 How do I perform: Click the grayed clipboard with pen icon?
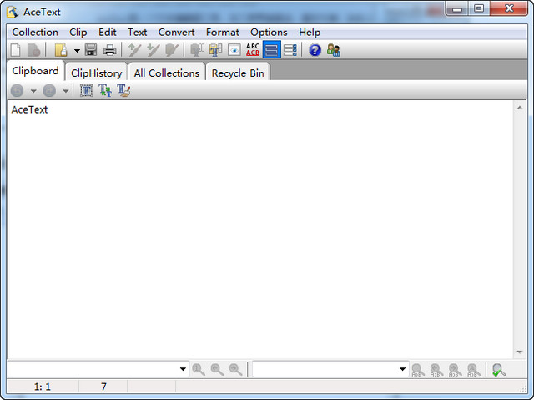[x=171, y=50]
